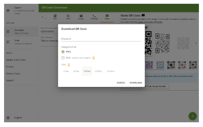Screen dimensions: 203x127
Task: Click Sign-In to create Dynamic QR Codes
Action: coord(21,11)
